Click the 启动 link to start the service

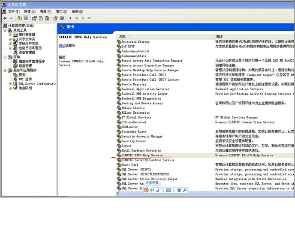(x=62, y=45)
